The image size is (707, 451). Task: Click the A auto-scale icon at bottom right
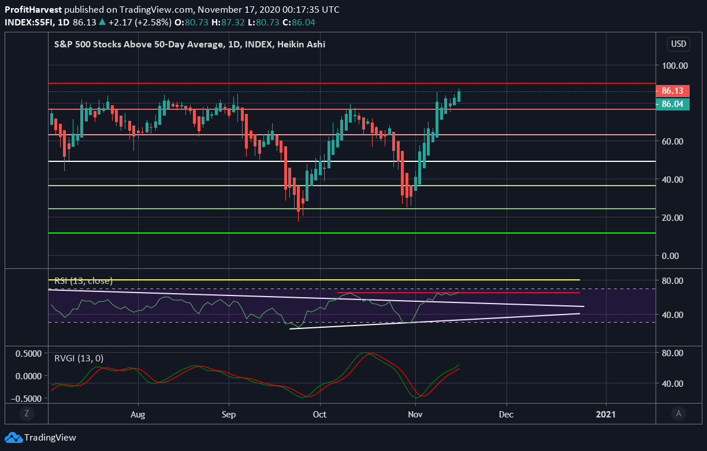679,413
